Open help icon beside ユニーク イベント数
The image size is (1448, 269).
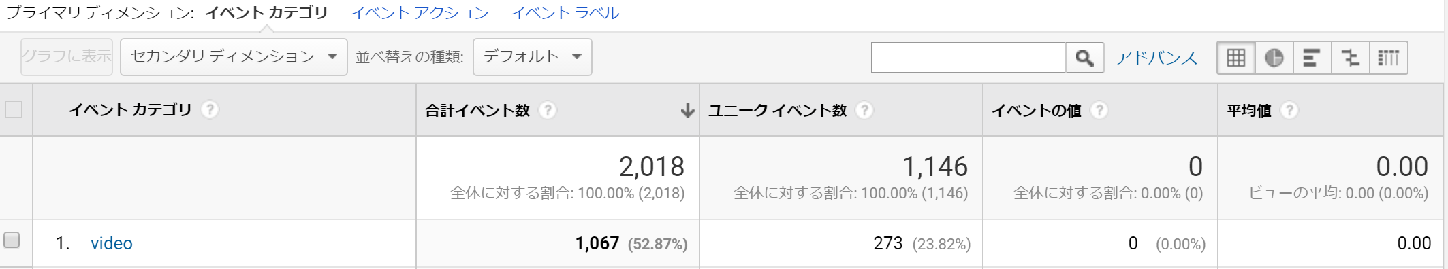point(864,110)
